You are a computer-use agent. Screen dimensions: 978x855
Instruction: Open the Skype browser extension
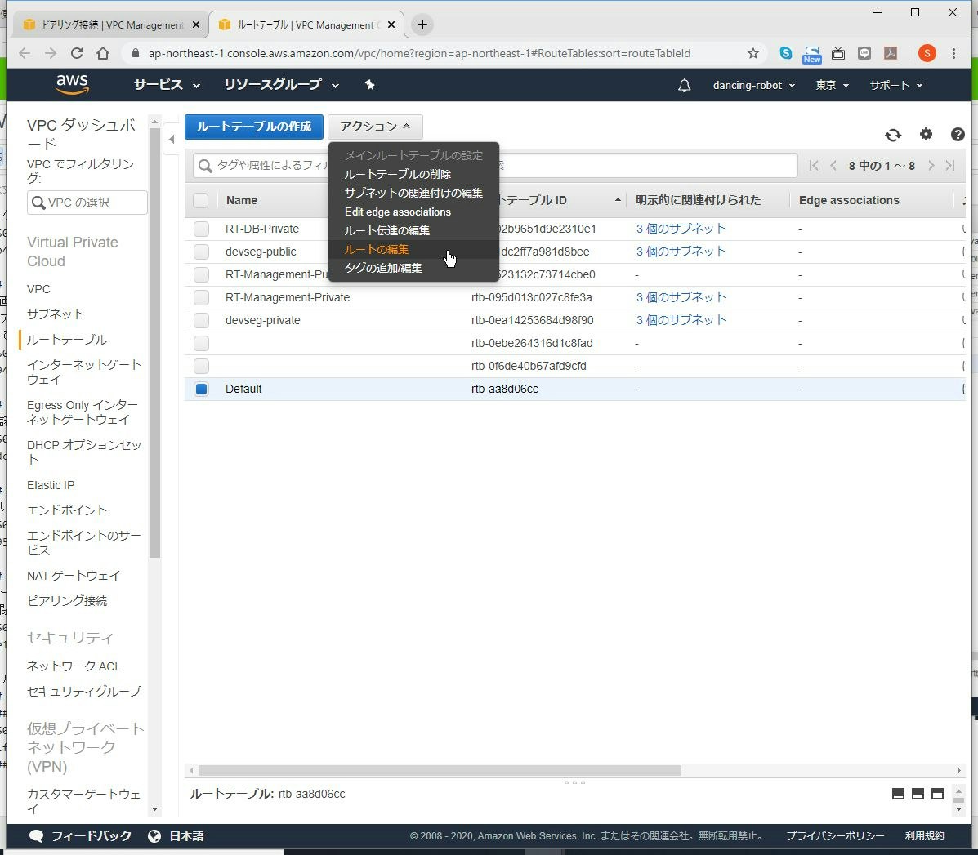coord(786,54)
